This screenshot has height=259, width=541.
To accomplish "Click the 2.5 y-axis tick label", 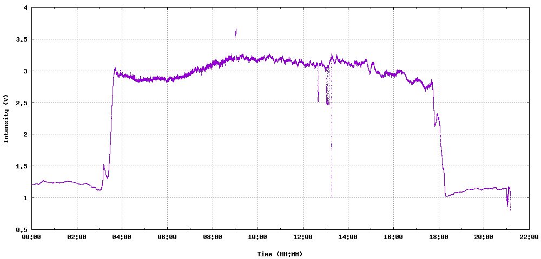I will tap(22, 103).
